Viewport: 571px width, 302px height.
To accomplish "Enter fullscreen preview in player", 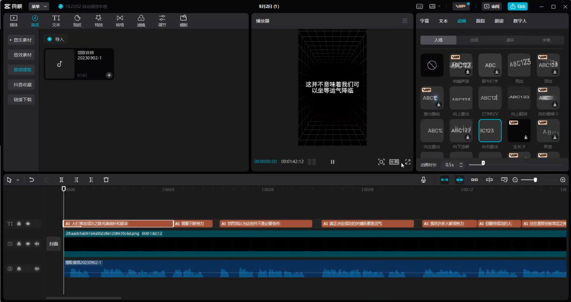I will [408, 162].
